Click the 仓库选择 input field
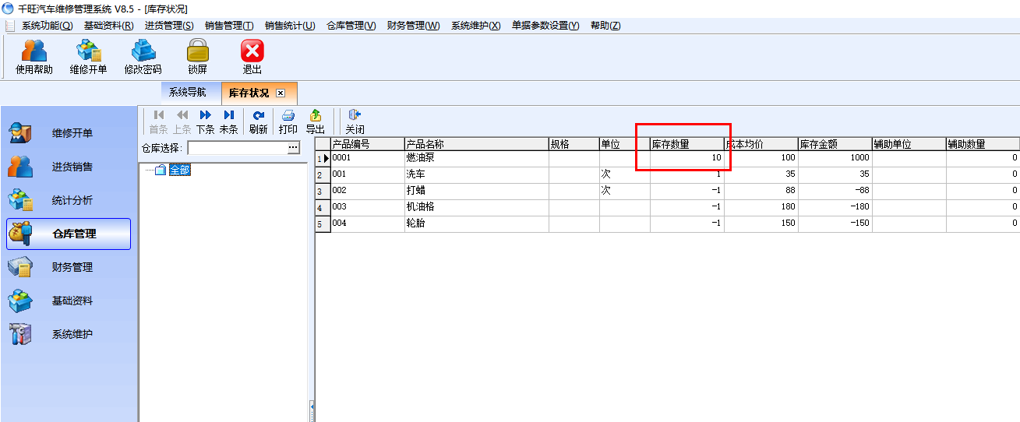The width and height of the screenshot is (1020, 422). pyautogui.click(x=238, y=148)
